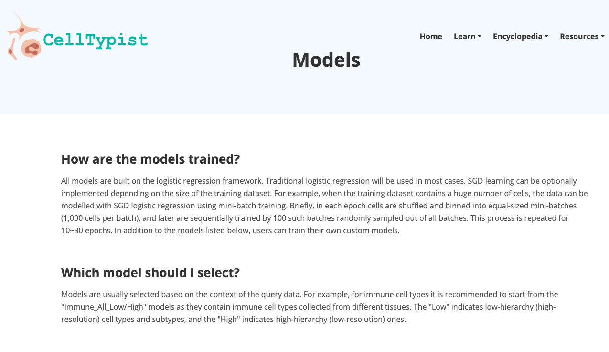
Task: Click the word "Resources" in the navbar
Action: coord(579,36)
